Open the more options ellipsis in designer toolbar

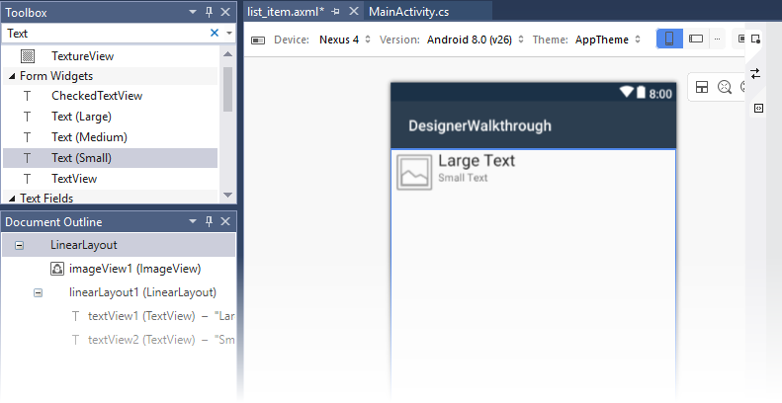(717, 39)
